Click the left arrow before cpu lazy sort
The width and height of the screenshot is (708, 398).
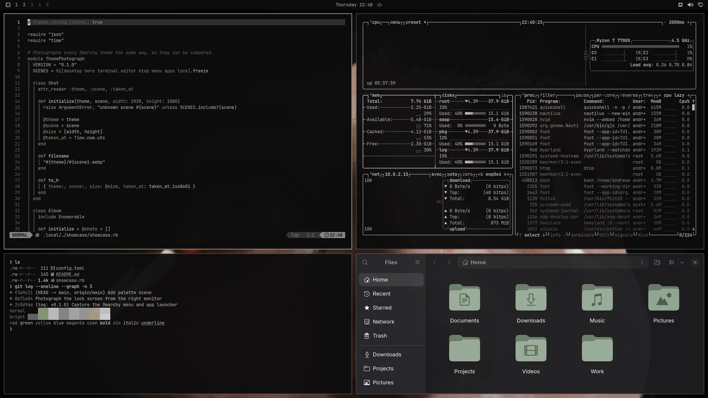[x=660, y=95]
